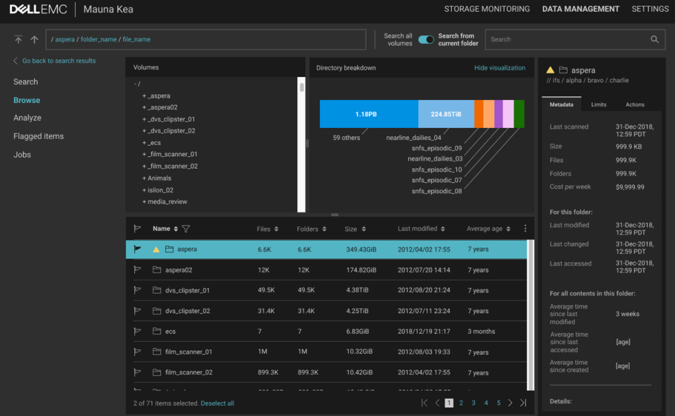Click Hide visualization link
The width and height of the screenshot is (675, 416).
pyautogui.click(x=499, y=68)
